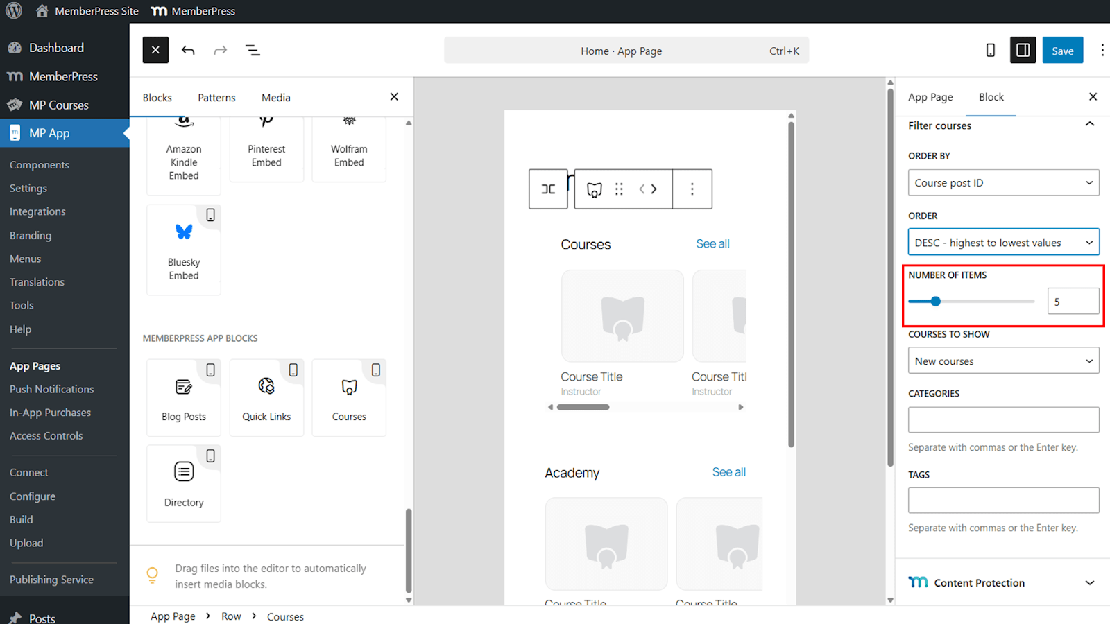Viewport: 1110px width, 624px height.
Task: Toggle the settings sidebar panel button
Action: pos(1023,50)
